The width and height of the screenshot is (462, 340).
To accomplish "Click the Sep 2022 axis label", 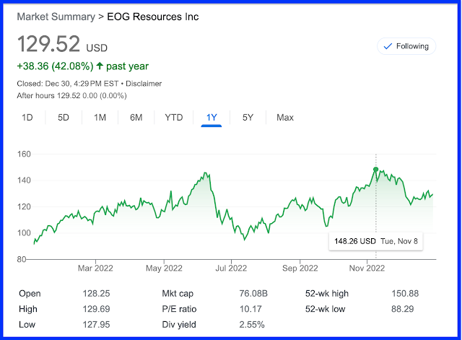I will 300,268.
